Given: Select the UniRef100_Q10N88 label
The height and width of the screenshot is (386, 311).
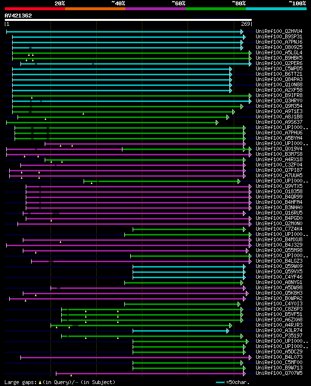Looking at the screenshot, I should tap(279, 84).
